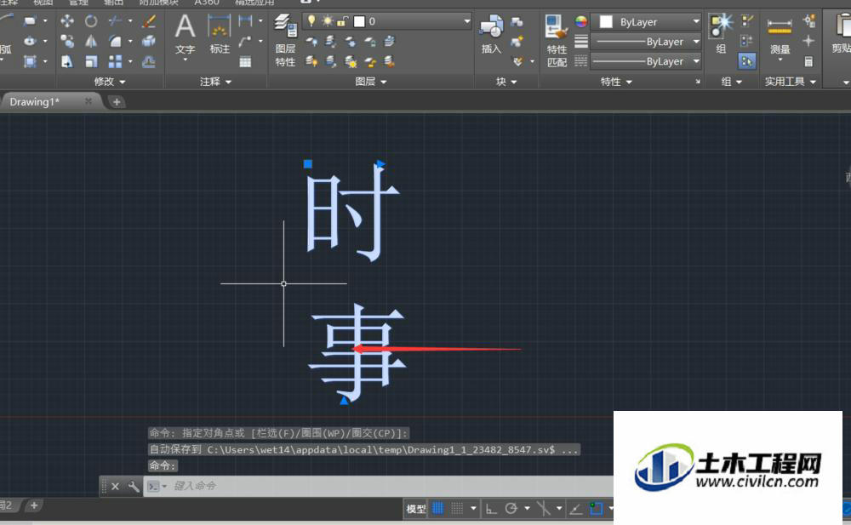Viewport: 851px width, 525px height.
Task: Select the Fillet tool
Action: (x=115, y=41)
